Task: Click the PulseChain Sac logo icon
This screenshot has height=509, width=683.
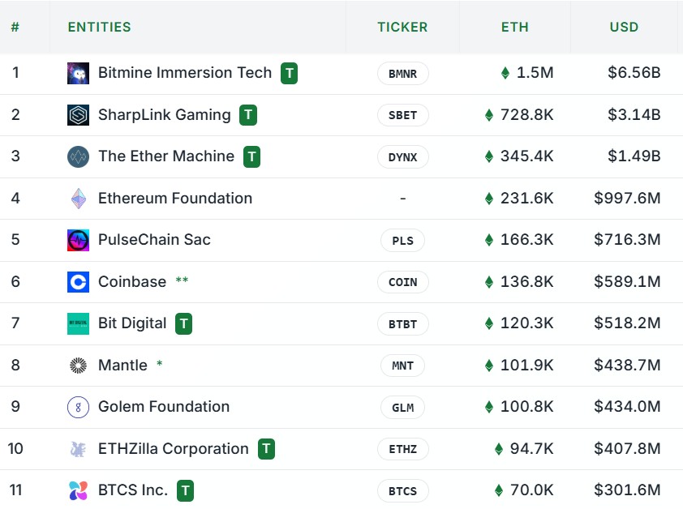Action: coord(78,241)
